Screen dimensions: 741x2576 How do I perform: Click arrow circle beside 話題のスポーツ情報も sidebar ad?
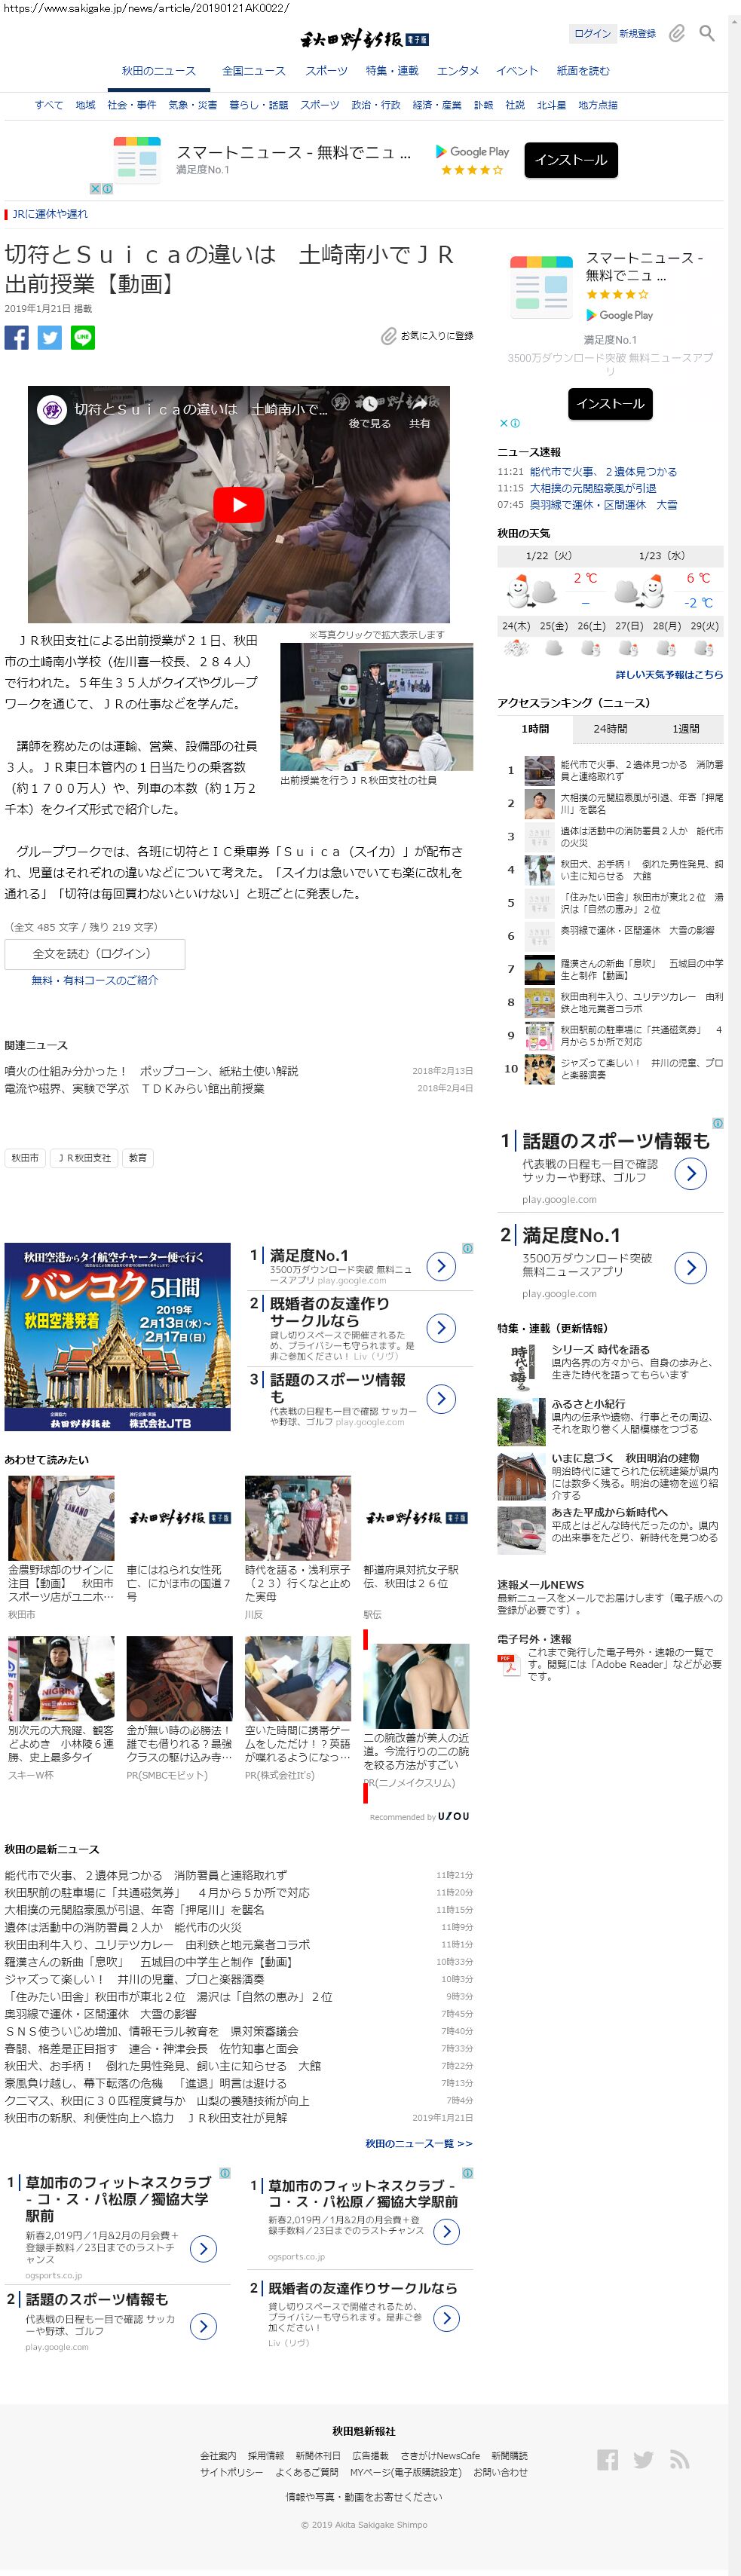[x=691, y=1173]
